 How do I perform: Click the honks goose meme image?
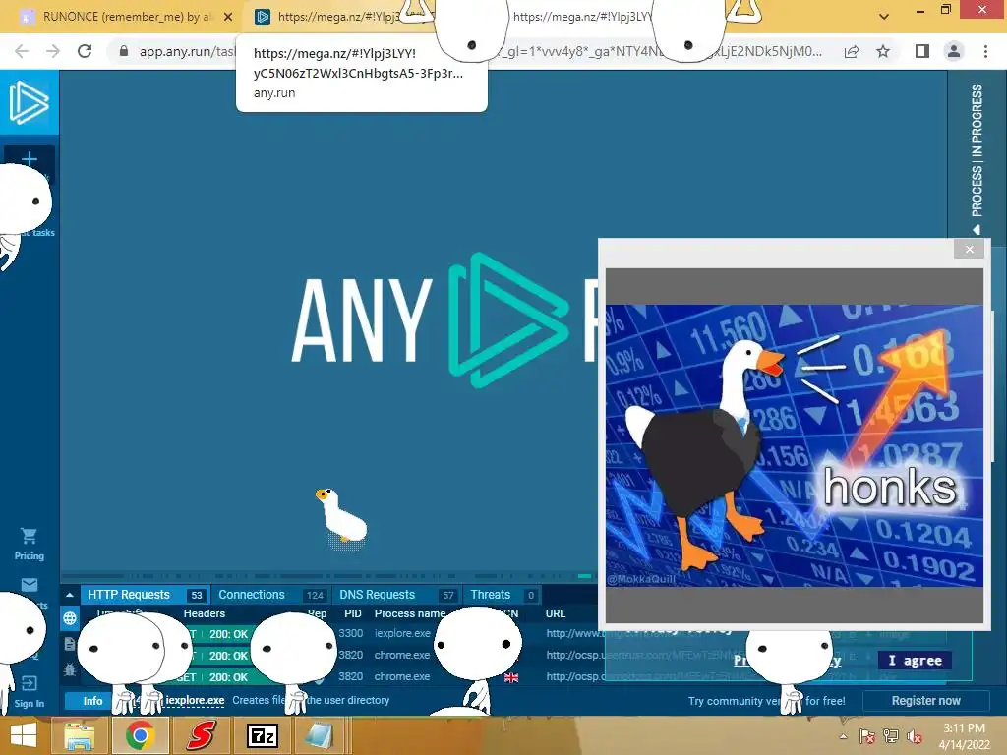(x=794, y=445)
